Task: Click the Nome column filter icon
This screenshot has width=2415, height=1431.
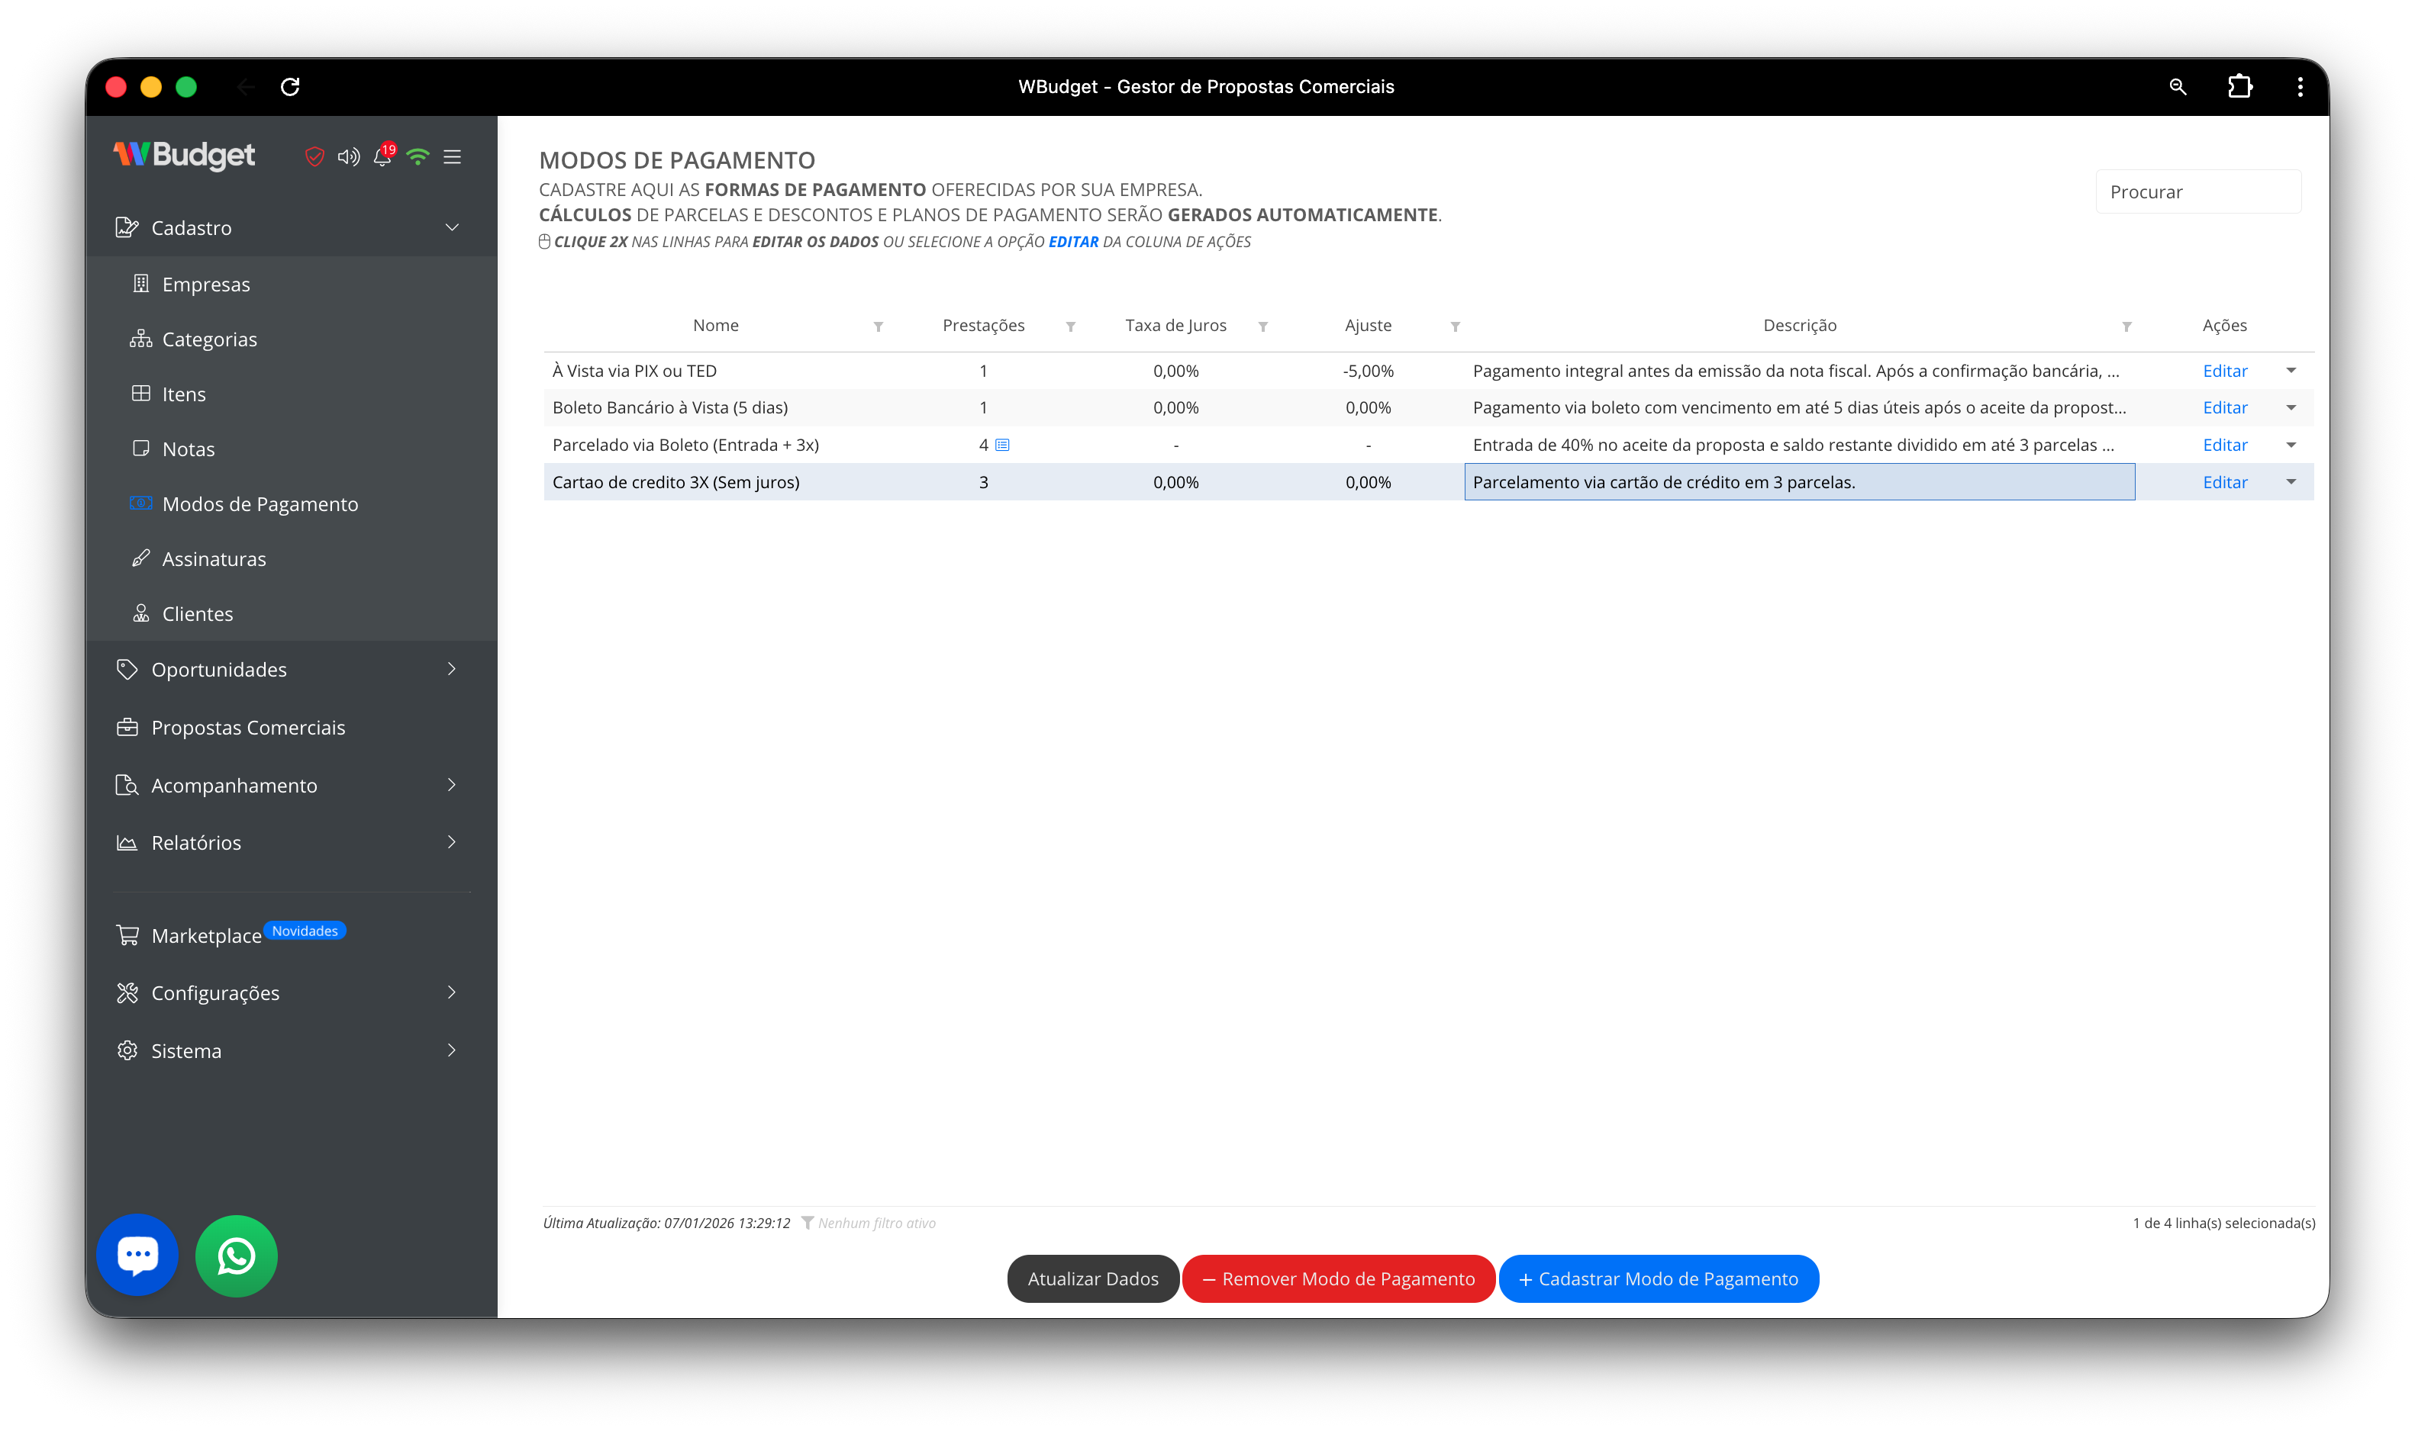Action: coord(878,327)
